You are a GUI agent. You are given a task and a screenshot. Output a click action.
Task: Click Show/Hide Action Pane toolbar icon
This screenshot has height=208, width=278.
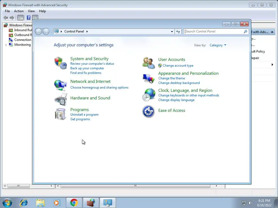(35, 18)
